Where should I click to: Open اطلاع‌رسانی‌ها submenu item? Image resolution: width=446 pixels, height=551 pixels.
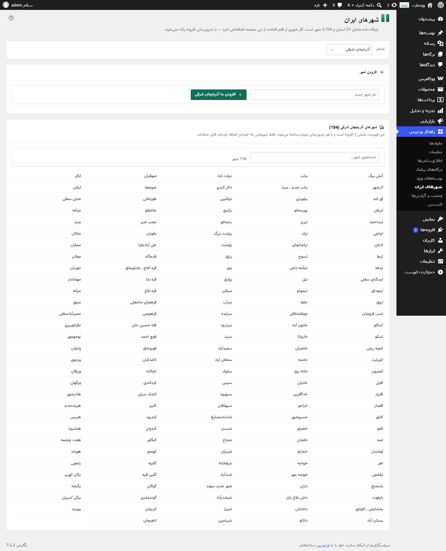(x=430, y=161)
